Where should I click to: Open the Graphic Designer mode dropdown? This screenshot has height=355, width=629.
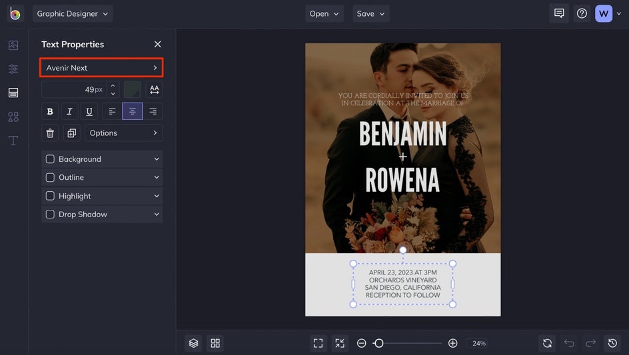pyautogui.click(x=72, y=13)
